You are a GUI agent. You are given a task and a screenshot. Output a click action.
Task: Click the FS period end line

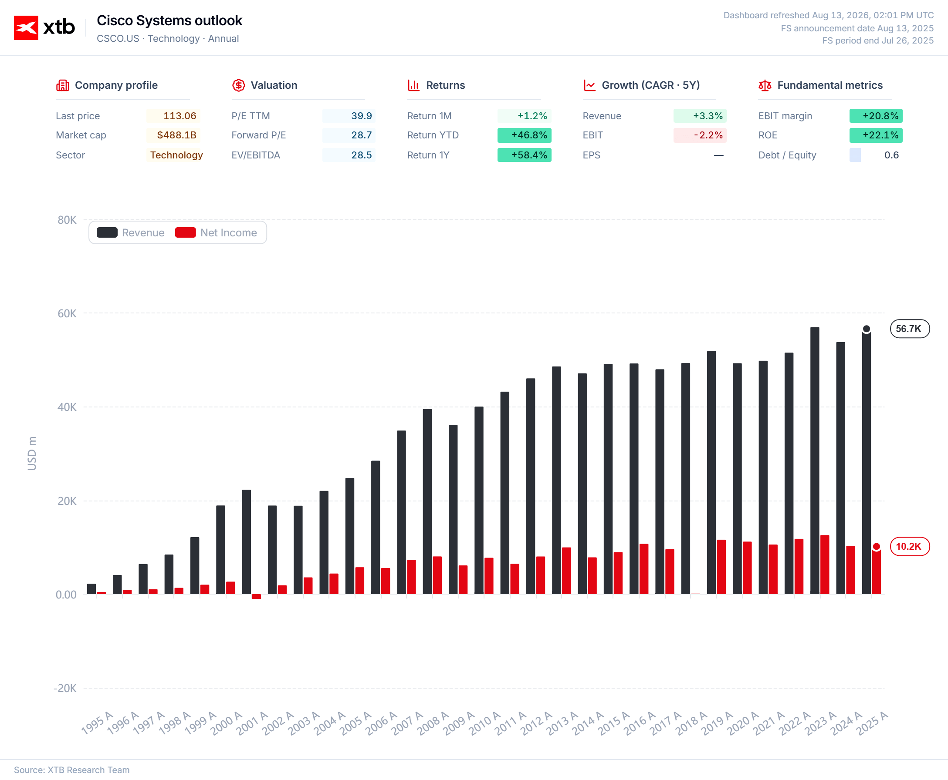(x=878, y=40)
